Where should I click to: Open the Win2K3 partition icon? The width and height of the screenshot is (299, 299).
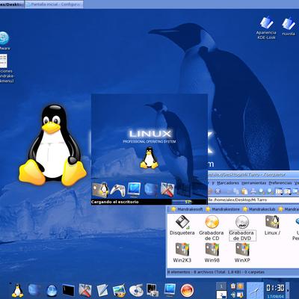point(182,253)
